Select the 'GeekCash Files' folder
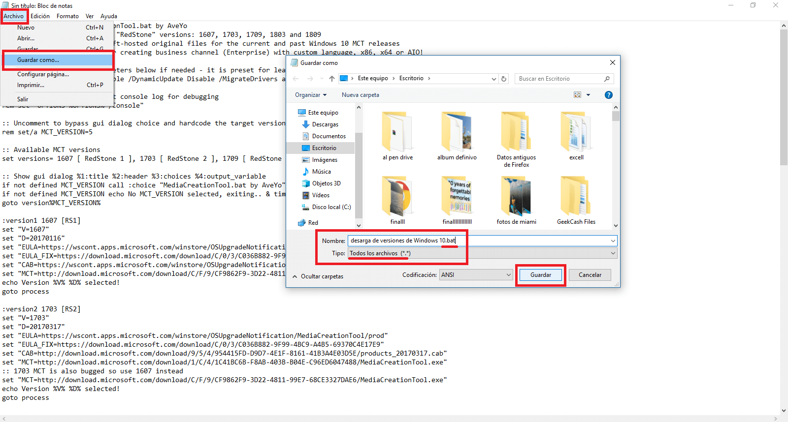The height and width of the screenshot is (422, 788). pyautogui.click(x=576, y=201)
